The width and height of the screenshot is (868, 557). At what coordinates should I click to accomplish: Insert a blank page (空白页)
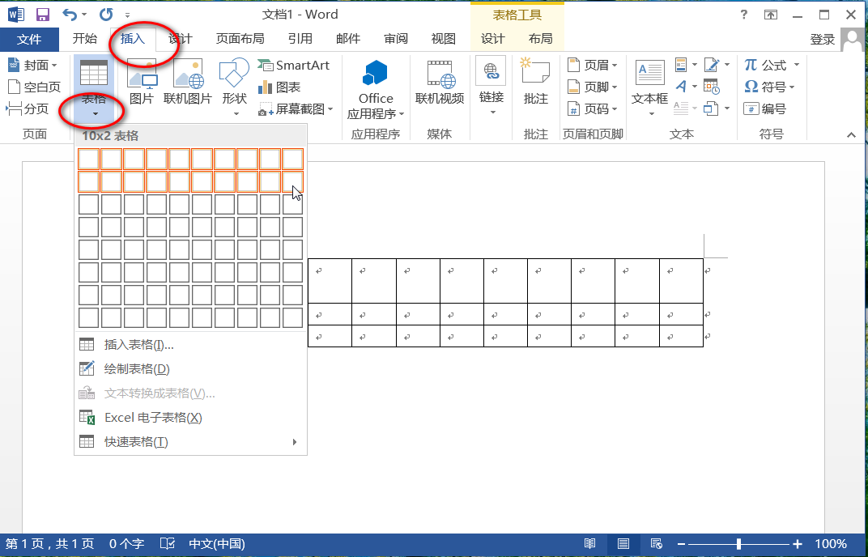[x=34, y=87]
